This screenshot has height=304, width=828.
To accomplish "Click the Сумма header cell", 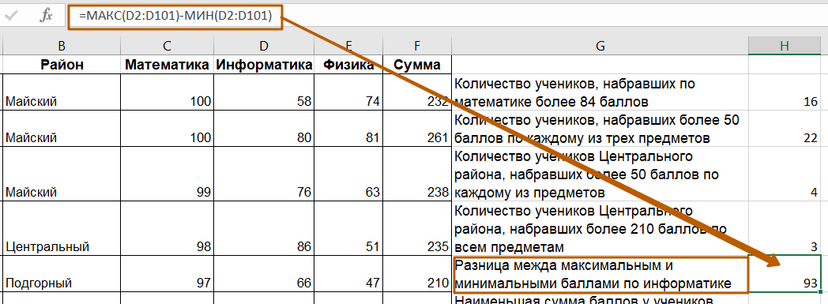I will point(418,65).
